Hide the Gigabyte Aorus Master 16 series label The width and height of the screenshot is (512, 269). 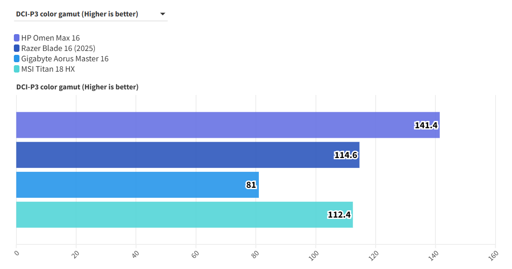coord(64,59)
